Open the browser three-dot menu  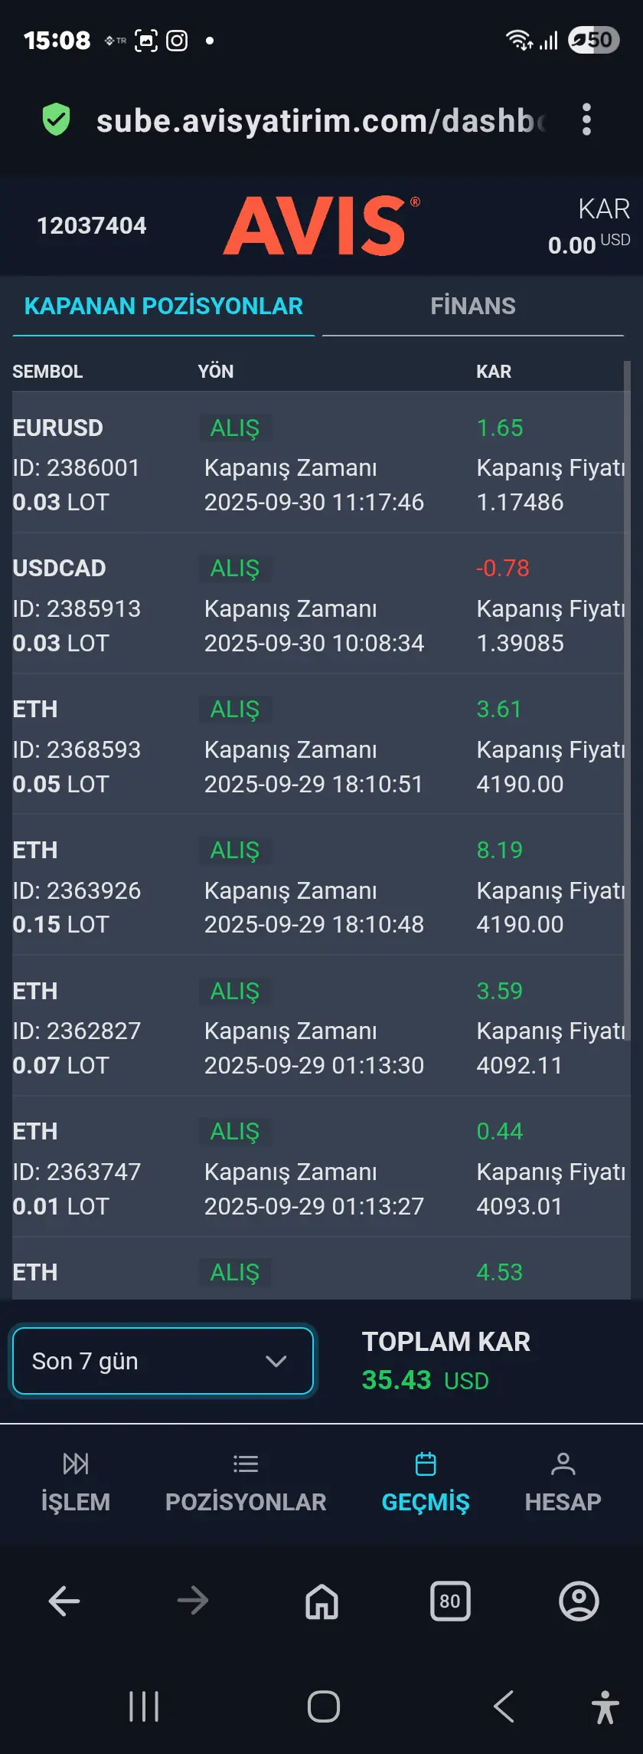coord(586,120)
